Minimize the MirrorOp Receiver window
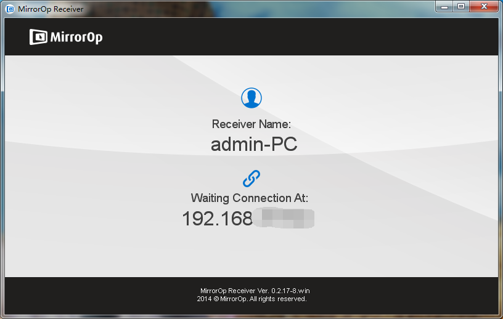The image size is (503, 319). pyautogui.click(x=445, y=6)
